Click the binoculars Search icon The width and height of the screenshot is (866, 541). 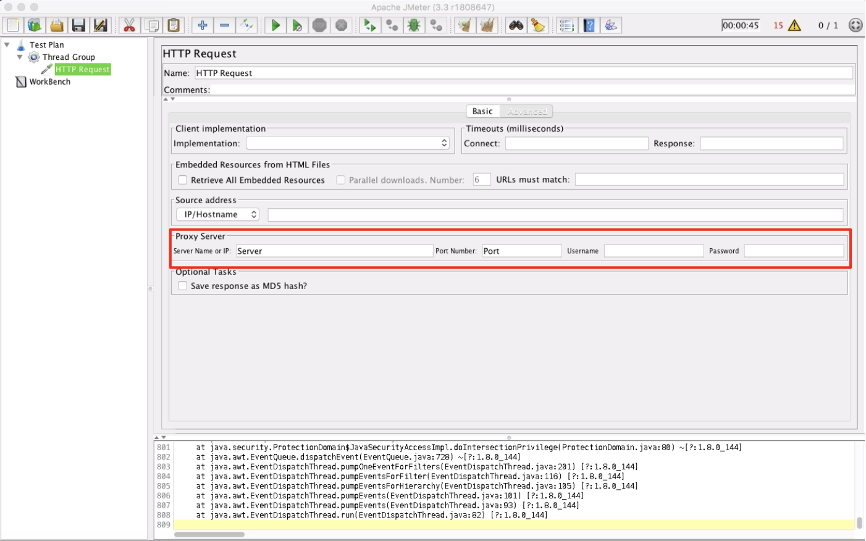pyautogui.click(x=516, y=25)
